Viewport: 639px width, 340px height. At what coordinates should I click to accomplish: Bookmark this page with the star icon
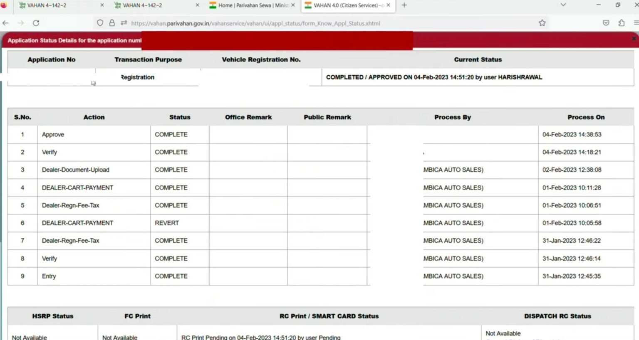point(542,24)
